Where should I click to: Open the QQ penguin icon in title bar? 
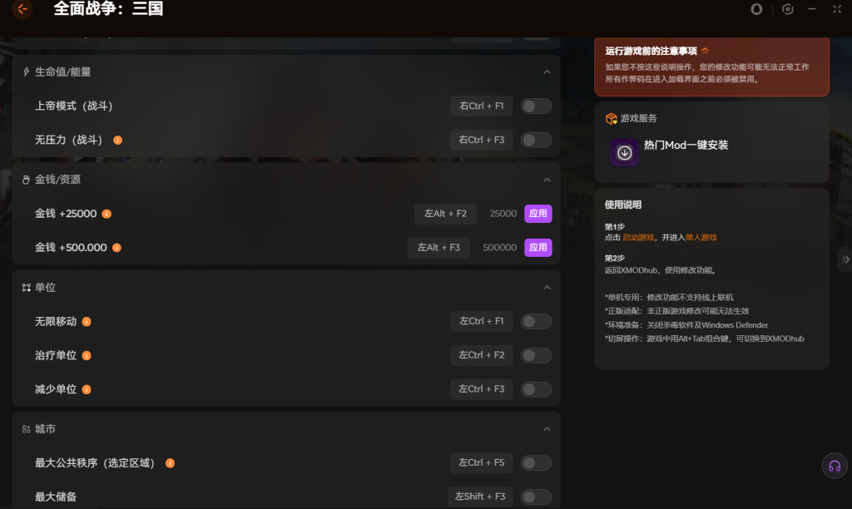click(756, 9)
